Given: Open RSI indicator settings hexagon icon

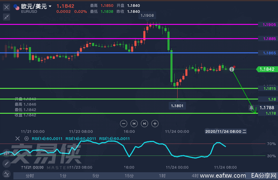Looking at the screenshot, I should [27, 139].
